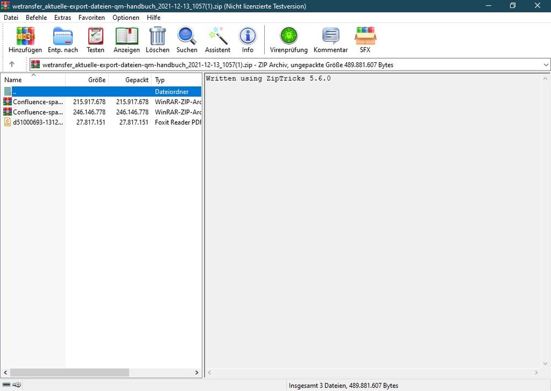Image resolution: width=551 pixels, height=391 pixels.
Task: Open Suchen search tool
Action: tap(186, 36)
